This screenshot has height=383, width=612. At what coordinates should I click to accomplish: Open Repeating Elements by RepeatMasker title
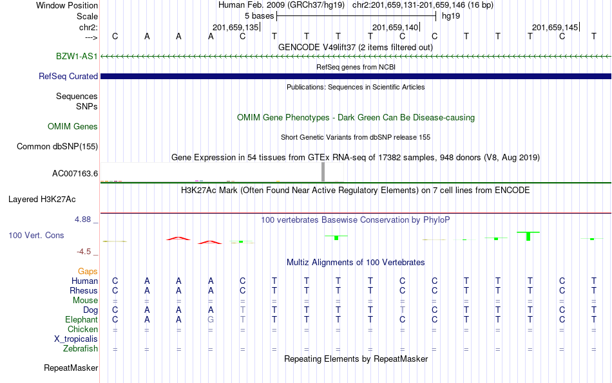(356, 359)
